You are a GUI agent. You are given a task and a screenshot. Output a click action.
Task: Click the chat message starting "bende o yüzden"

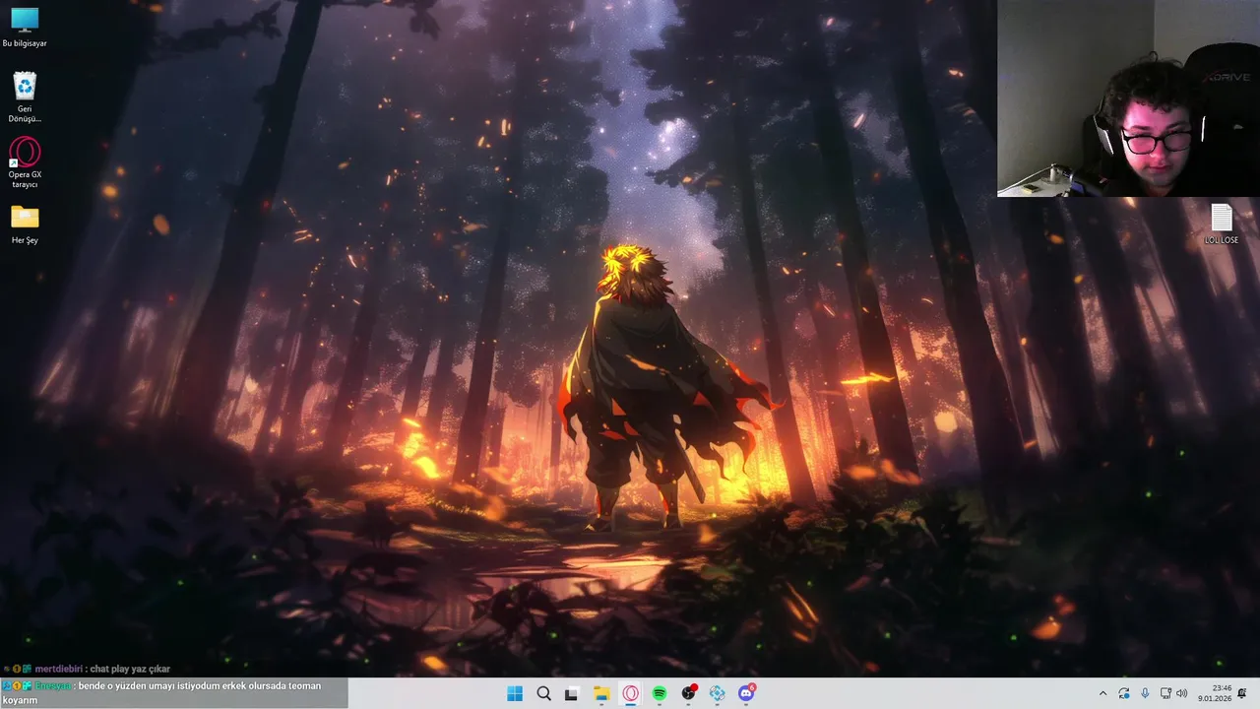[173, 692]
